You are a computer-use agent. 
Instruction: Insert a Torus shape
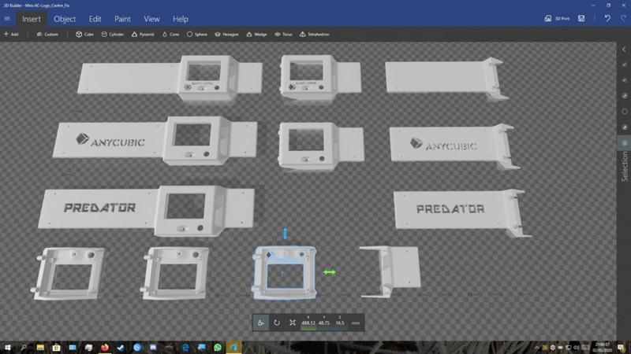(283, 35)
